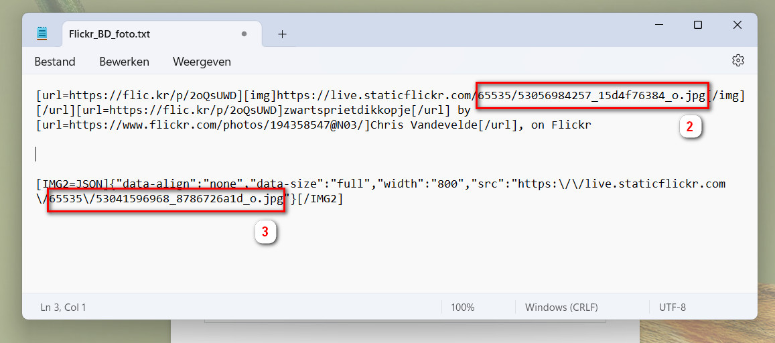Viewport: 775px width, 343px height.
Task: Click the UTF-8 encoding indicator
Action: pos(673,307)
